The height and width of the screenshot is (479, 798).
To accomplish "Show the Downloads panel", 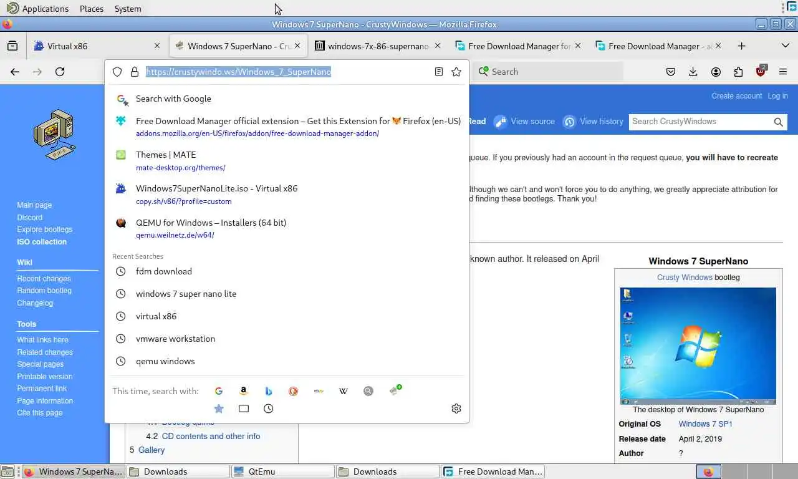I will tap(693, 72).
